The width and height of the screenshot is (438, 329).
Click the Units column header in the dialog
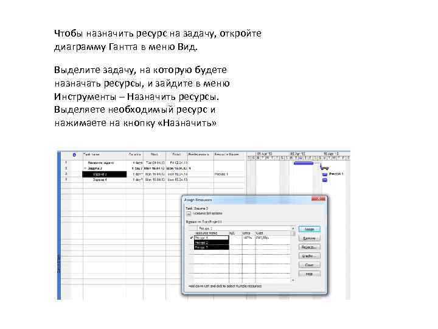coord(249,233)
